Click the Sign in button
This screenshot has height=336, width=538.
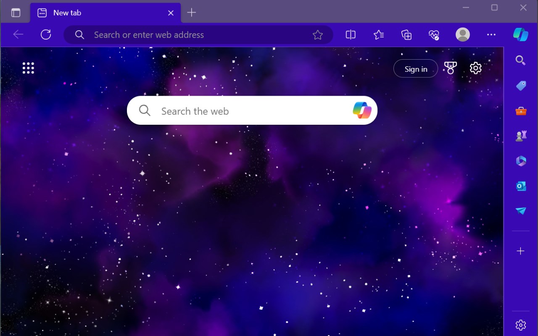pos(416,69)
